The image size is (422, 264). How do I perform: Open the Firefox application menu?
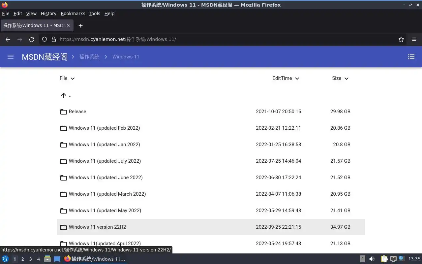pos(414,39)
